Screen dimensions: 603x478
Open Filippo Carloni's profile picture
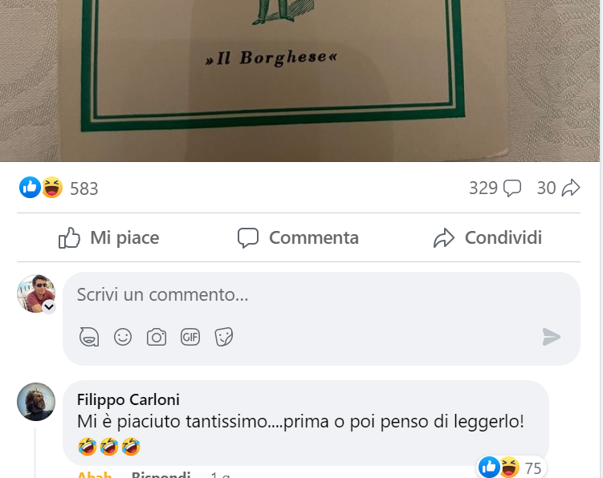[36, 402]
